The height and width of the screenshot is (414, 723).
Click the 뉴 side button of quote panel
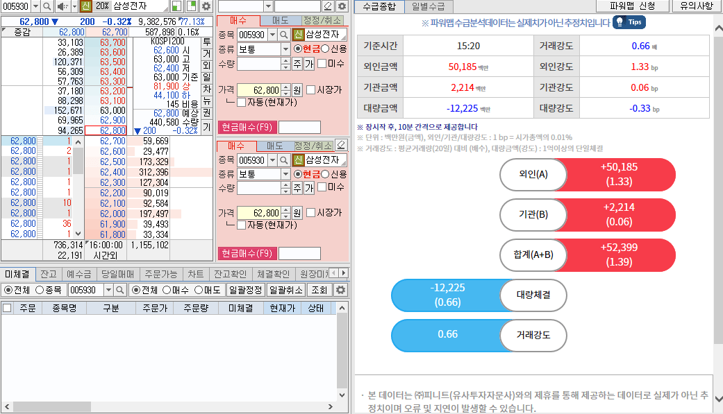tap(206, 101)
